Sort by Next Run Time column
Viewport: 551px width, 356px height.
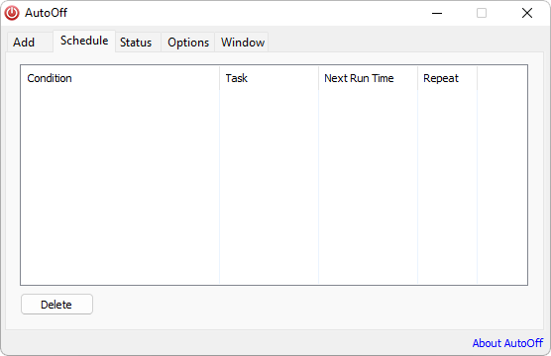point(369,78)
